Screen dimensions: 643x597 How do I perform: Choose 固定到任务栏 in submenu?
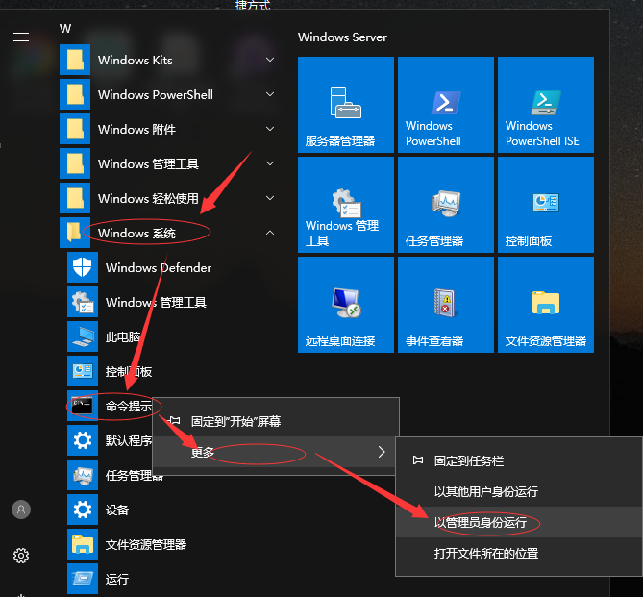click(x=519, y=460)
